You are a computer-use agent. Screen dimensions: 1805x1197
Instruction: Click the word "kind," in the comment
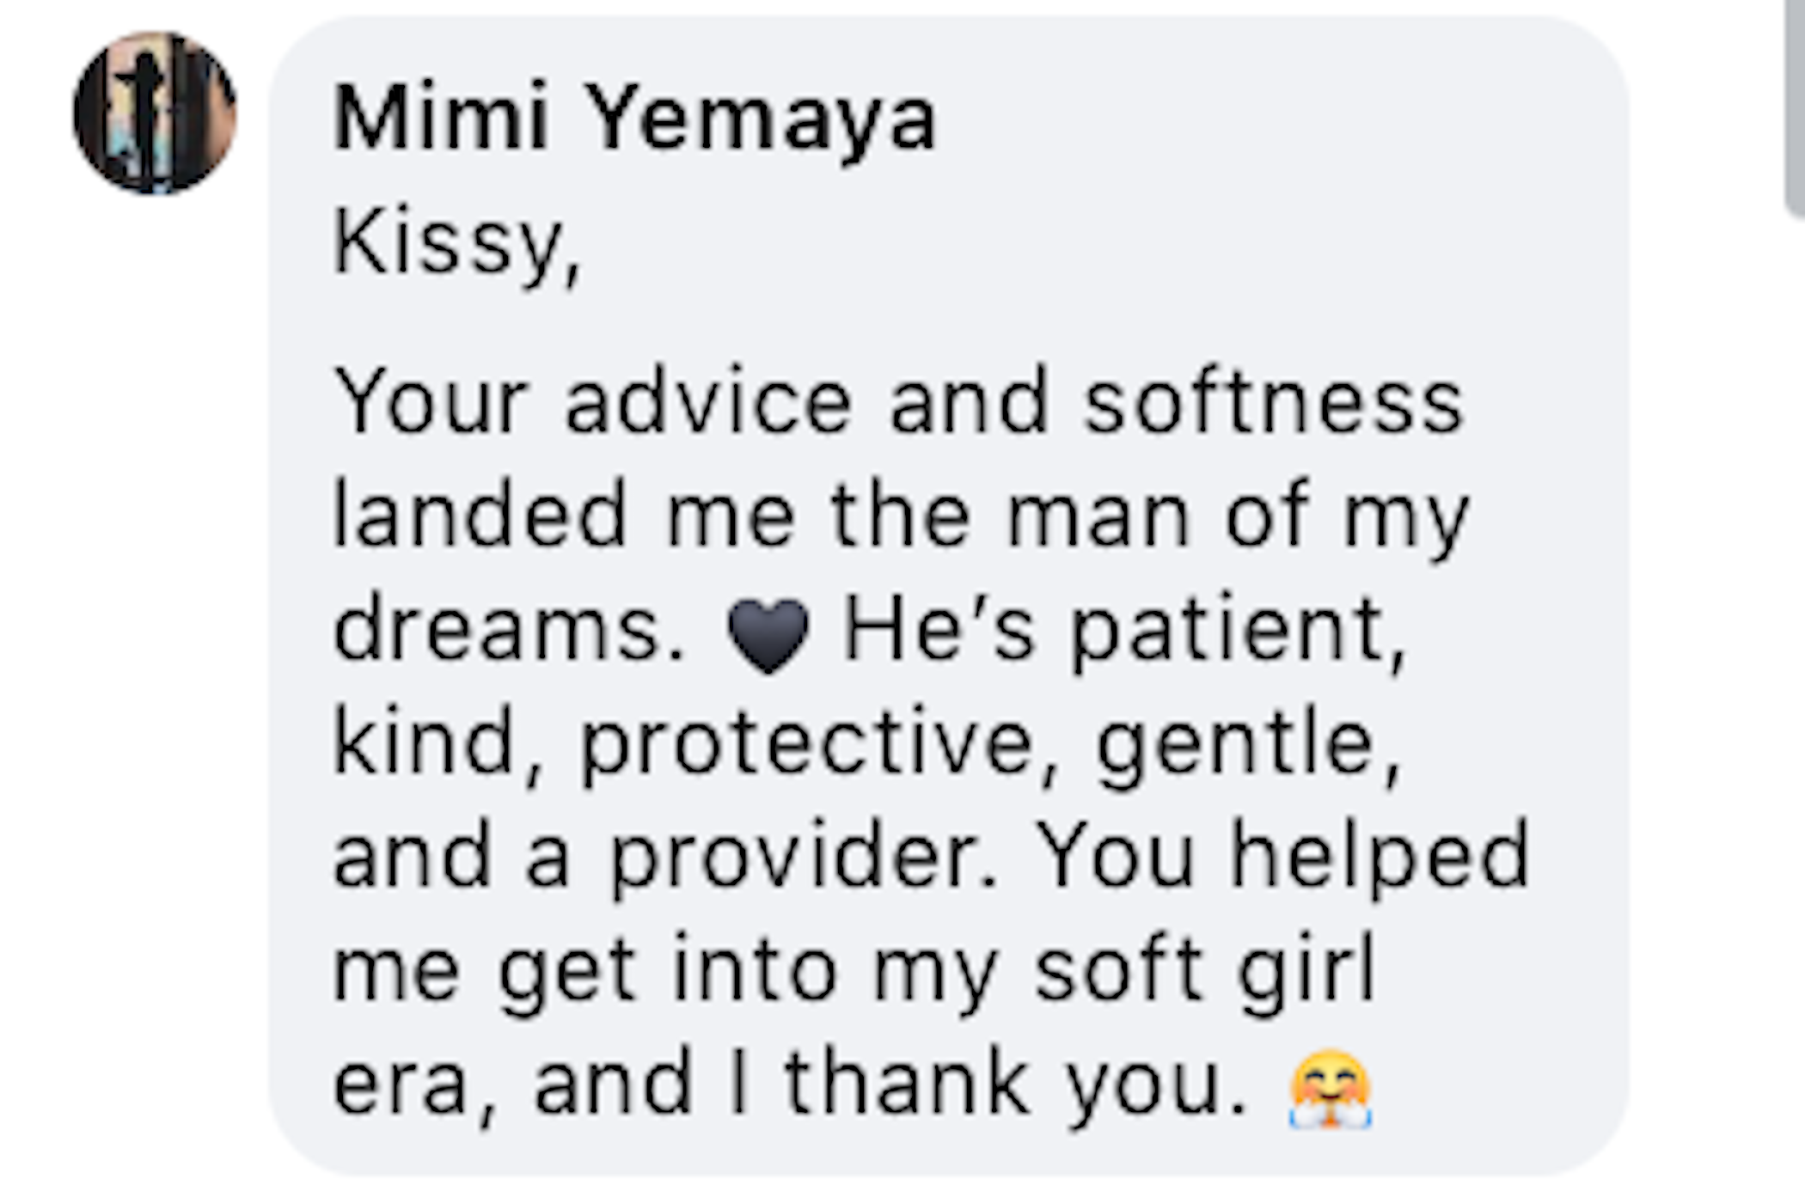tap(437, 742)
